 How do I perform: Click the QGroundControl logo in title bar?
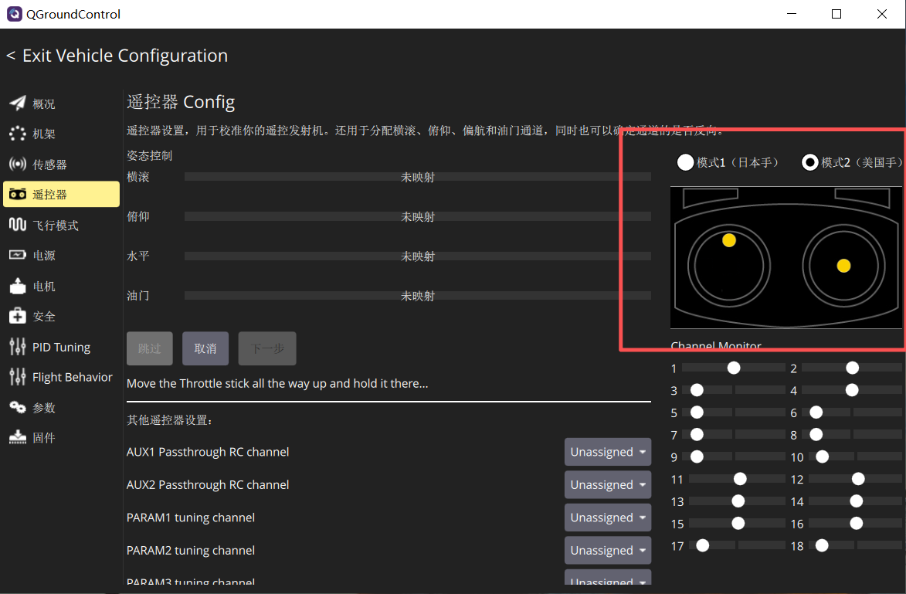(x=14, y=14)
